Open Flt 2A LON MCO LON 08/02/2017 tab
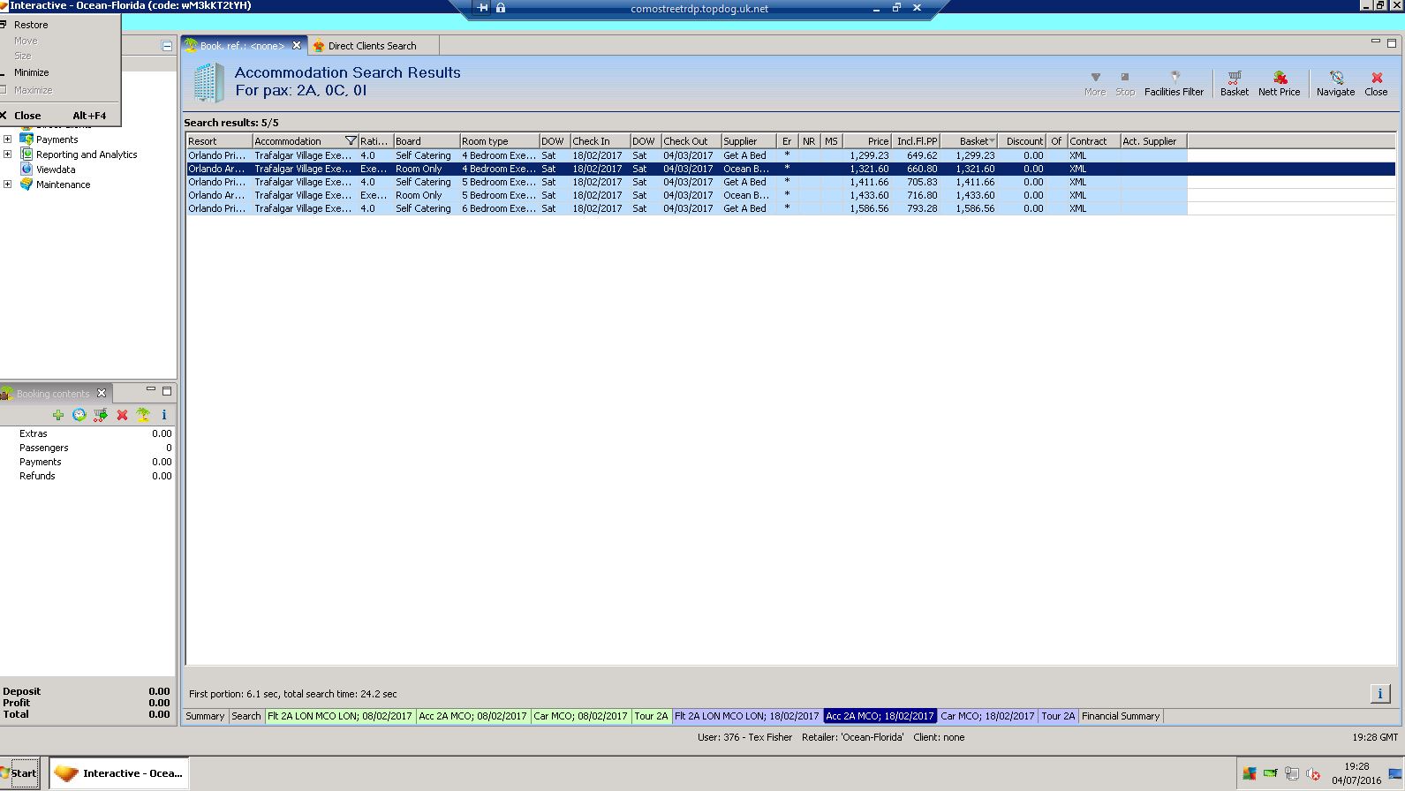Viewport: 1405px width, 791px height. 340,716
